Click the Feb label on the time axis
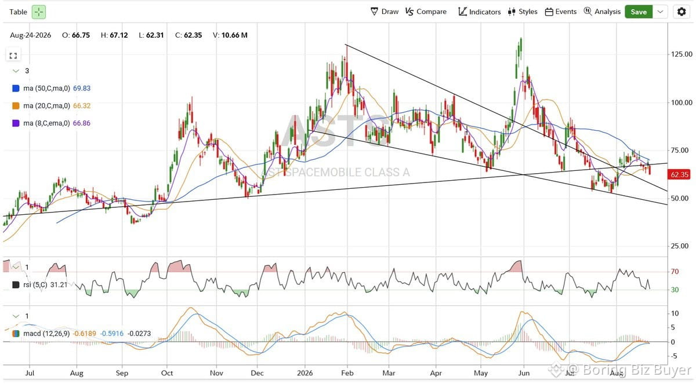 click(347, 374)
